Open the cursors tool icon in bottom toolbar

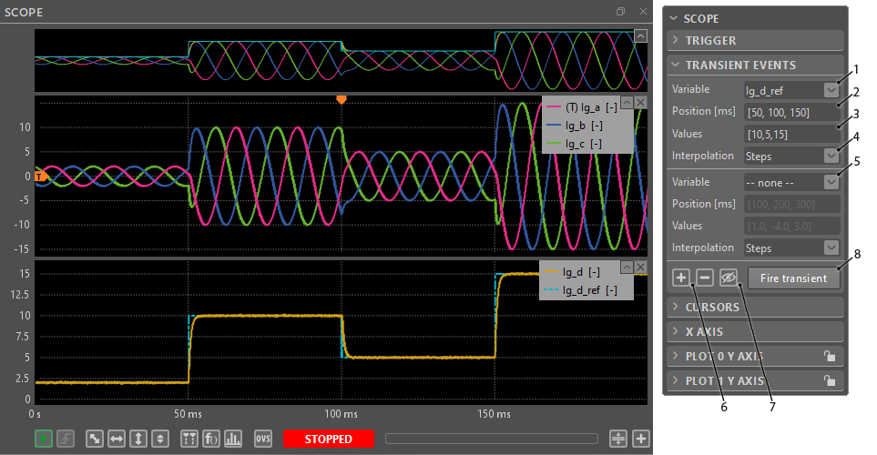[189, 439]
